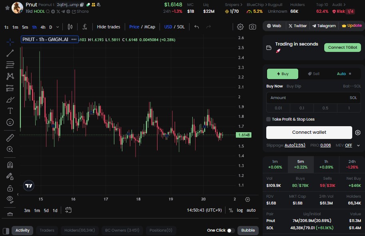
Task: Hide all drawings with the eye icon
Action: point(9,198)
